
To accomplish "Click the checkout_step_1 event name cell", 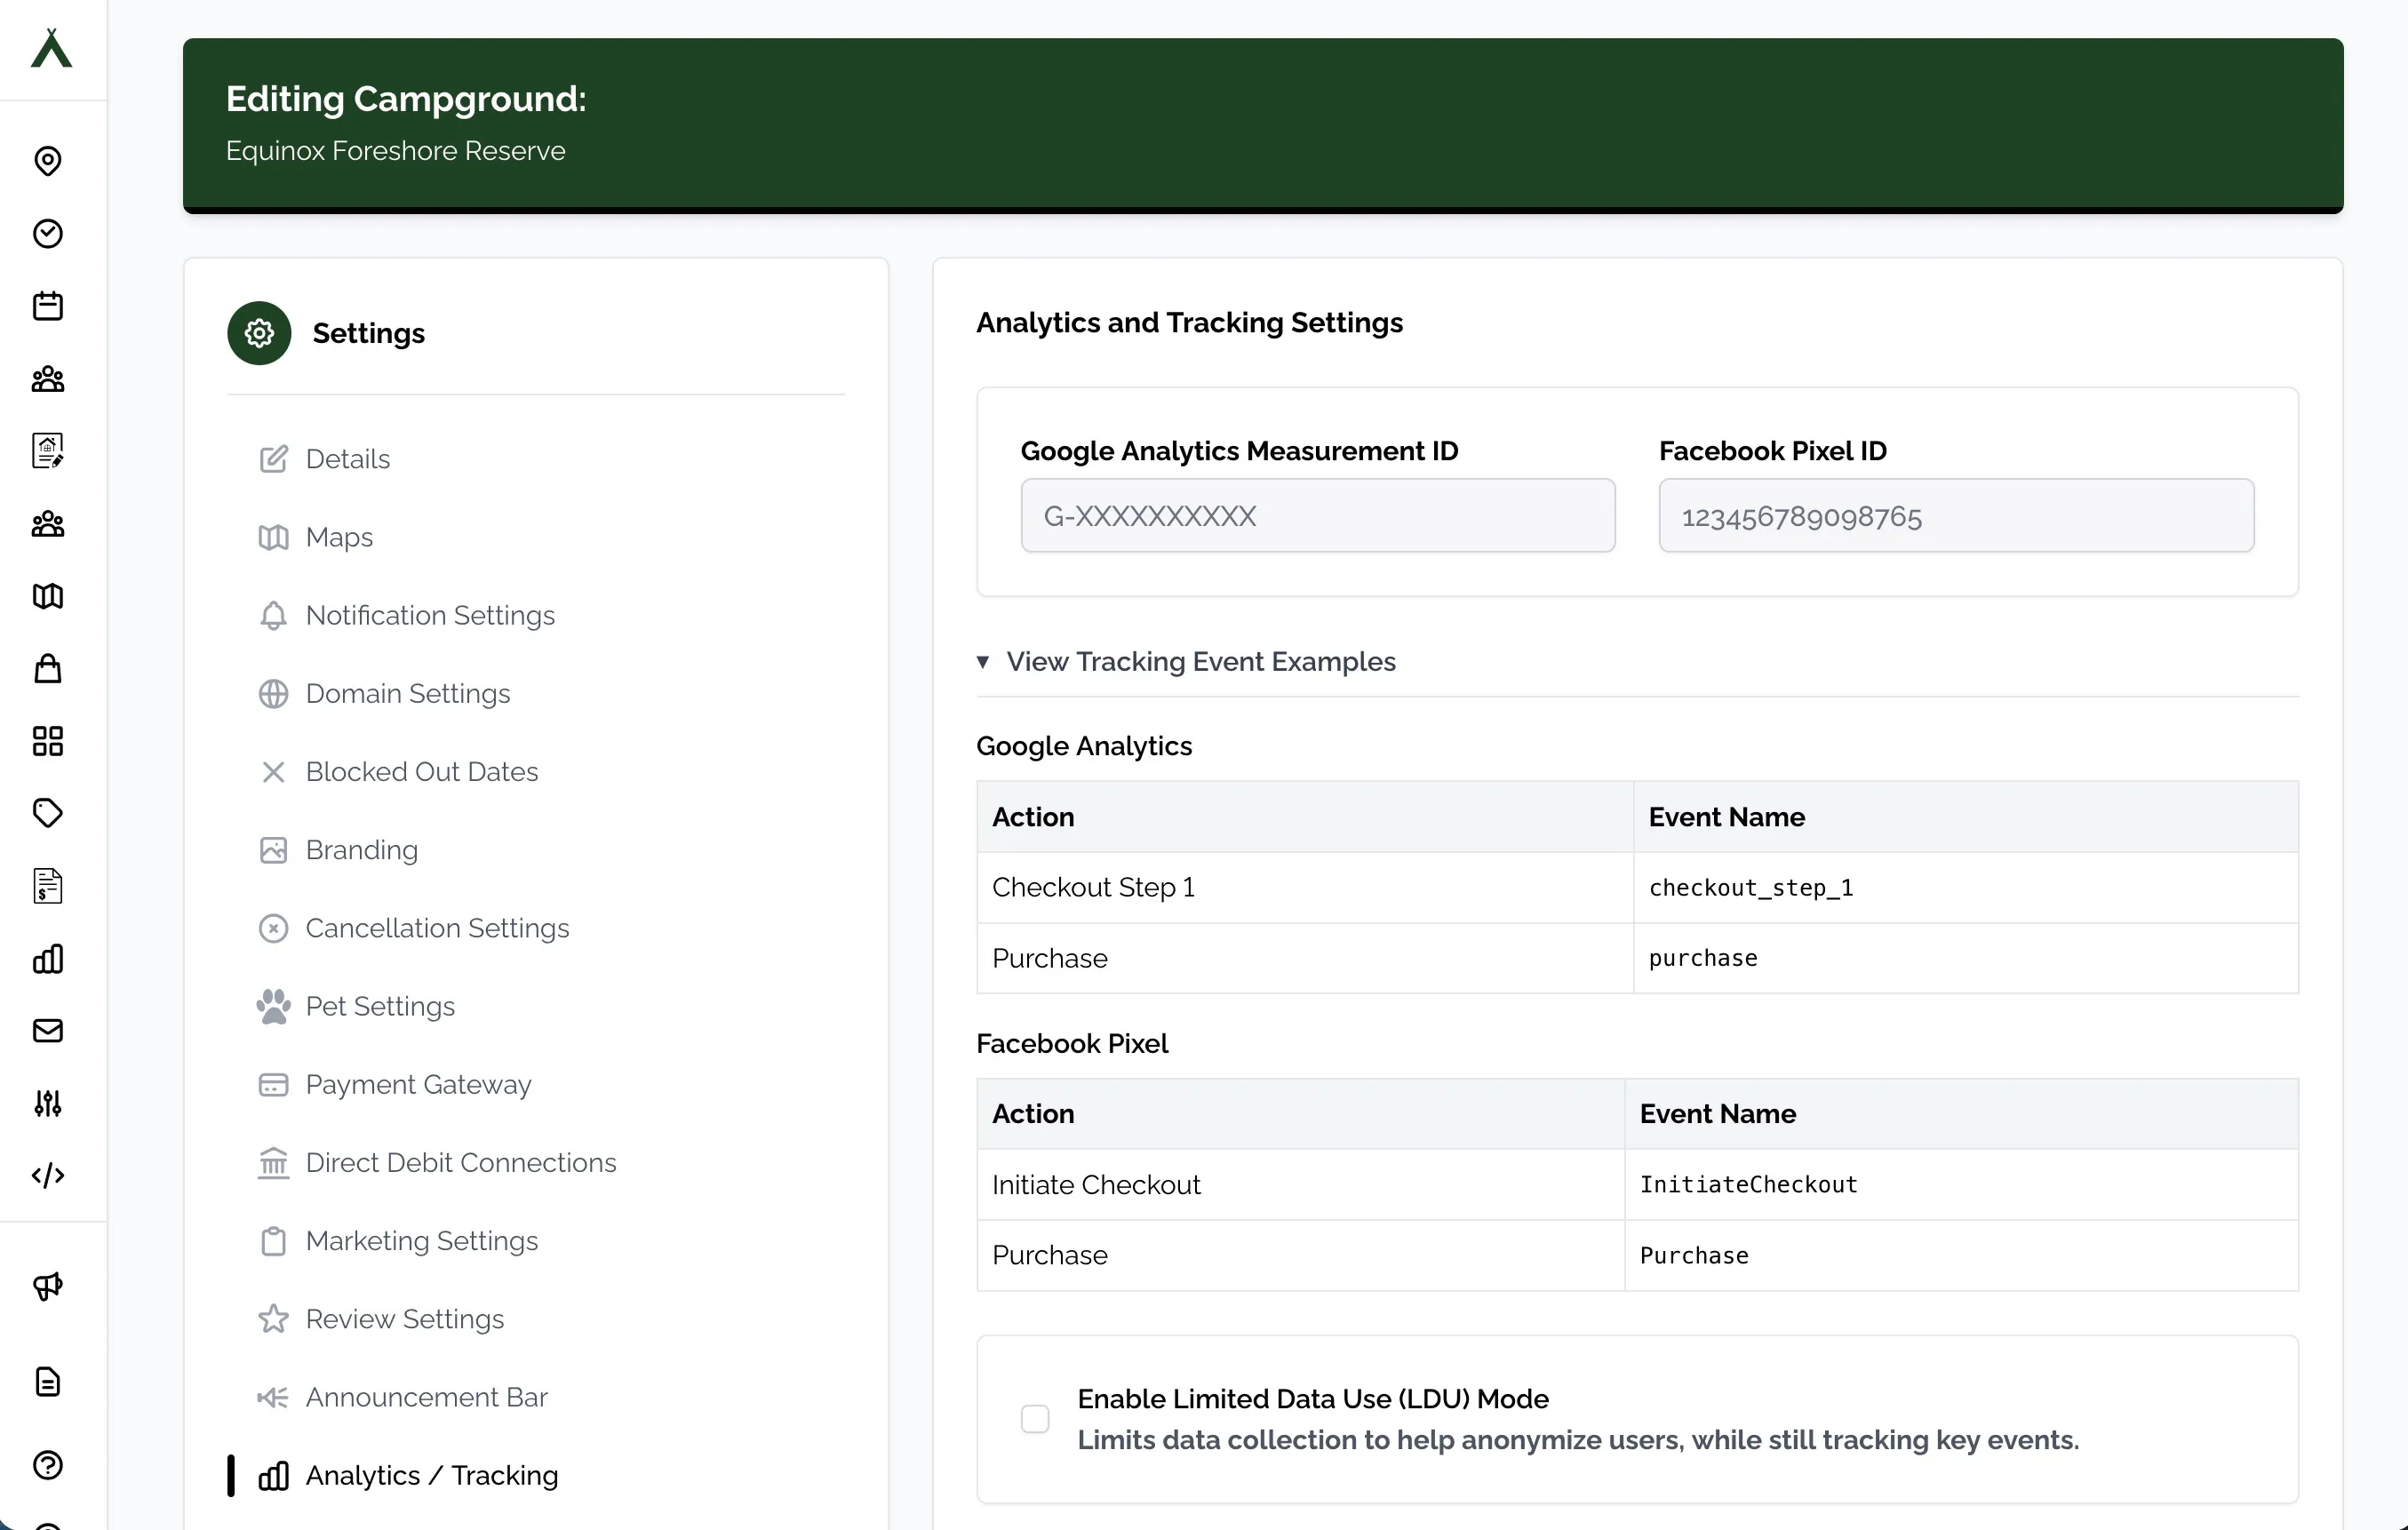I will [x=1966, y=888].
